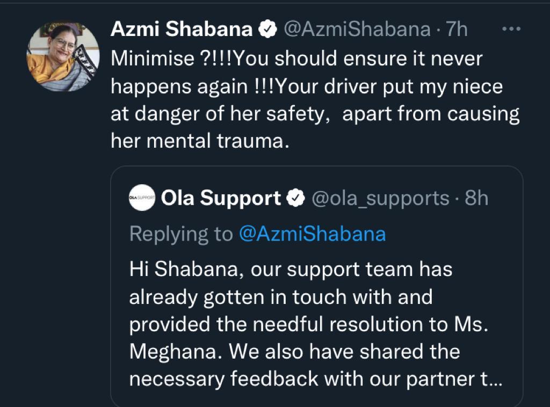Click the @AzmiShabana handle in the tweet header
This screenshot has height=407, width=550.
tap(356, 30)
